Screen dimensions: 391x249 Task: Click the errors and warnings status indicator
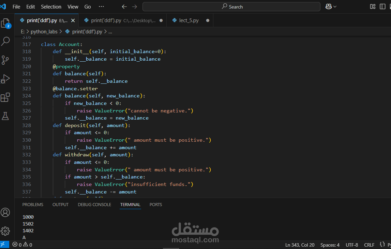(22, 245)
